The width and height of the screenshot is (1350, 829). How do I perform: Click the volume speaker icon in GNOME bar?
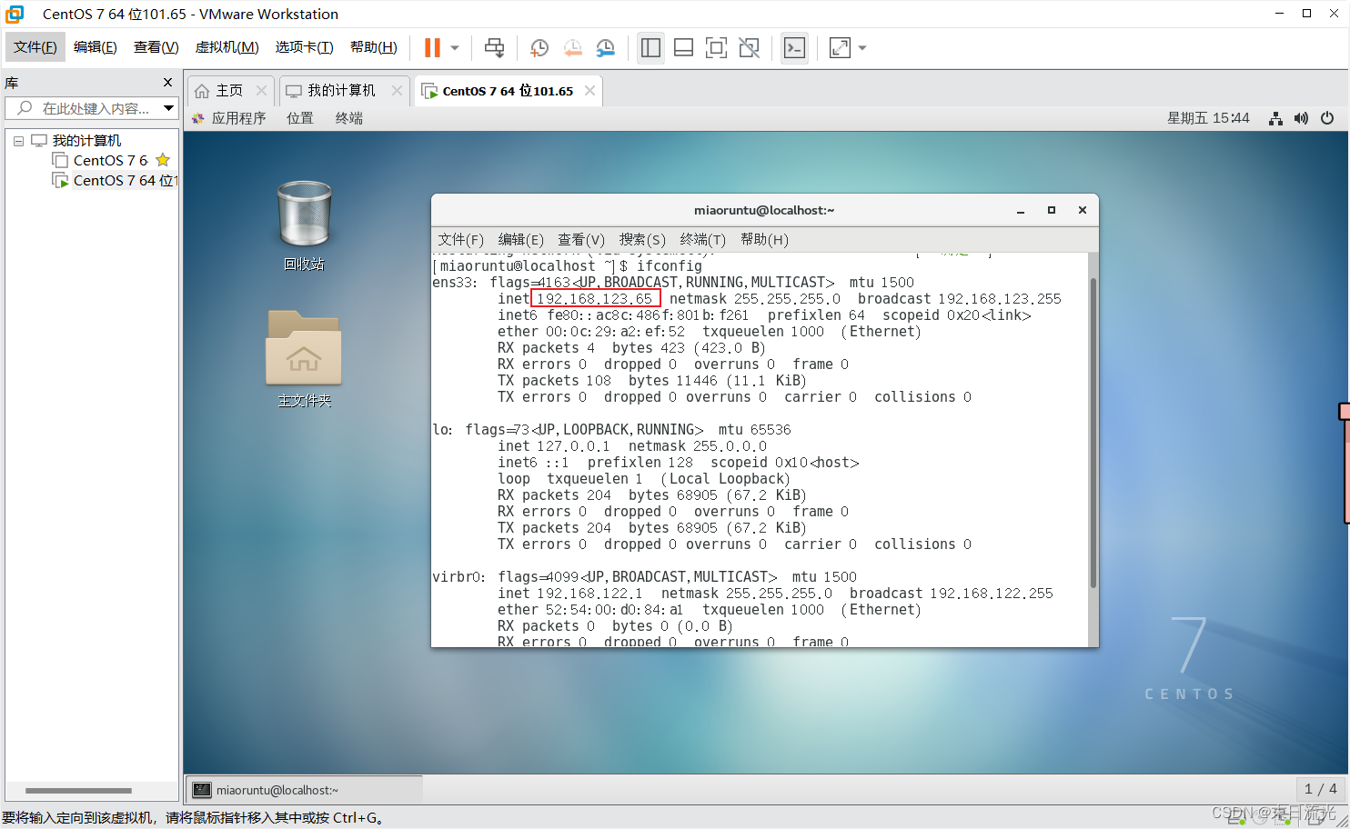(x=1302, y=118)
